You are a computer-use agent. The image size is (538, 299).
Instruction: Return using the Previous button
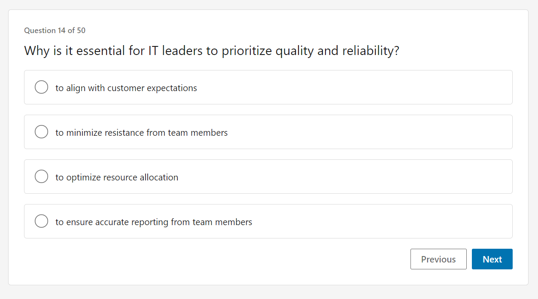pyautogui.click(x=438, y=259)
